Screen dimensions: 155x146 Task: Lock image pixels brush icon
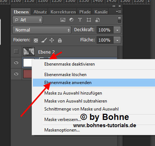point(44,40)
